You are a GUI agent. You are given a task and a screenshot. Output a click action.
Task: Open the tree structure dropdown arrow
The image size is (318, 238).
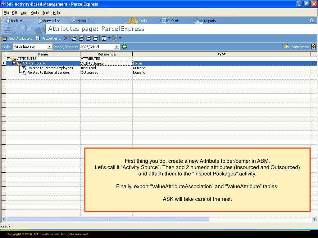(120, 38)
